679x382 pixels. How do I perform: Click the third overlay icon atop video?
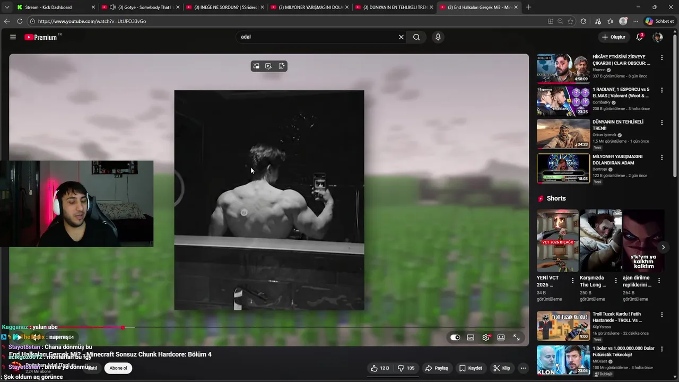pyautogui.click(x=282, y=66)
